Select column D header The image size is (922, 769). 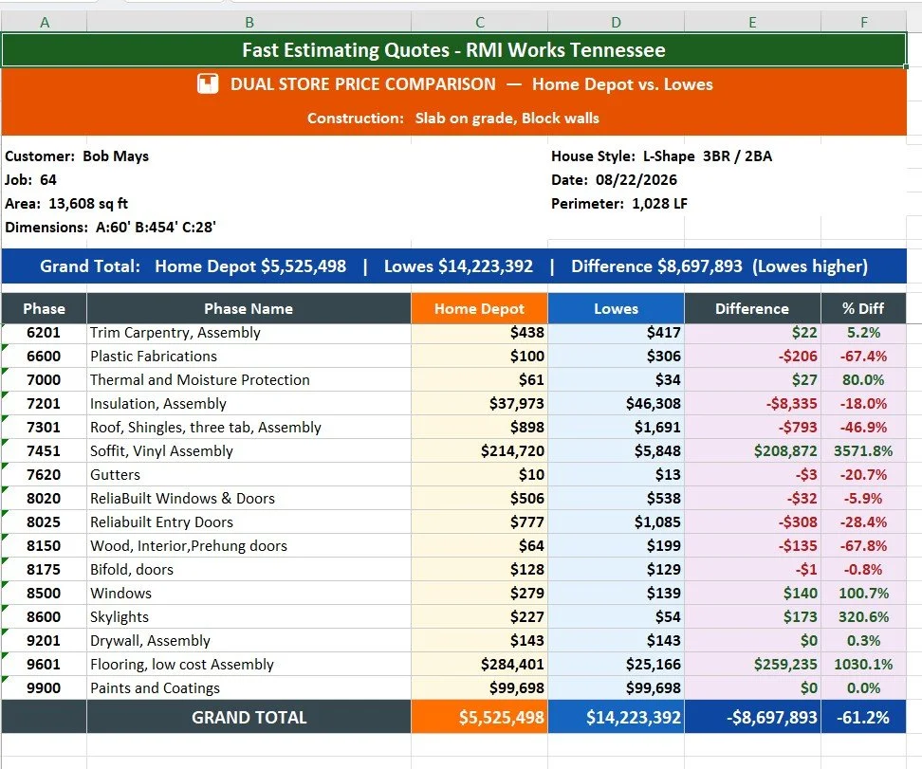pyautogui.click(x=616, y=23)
